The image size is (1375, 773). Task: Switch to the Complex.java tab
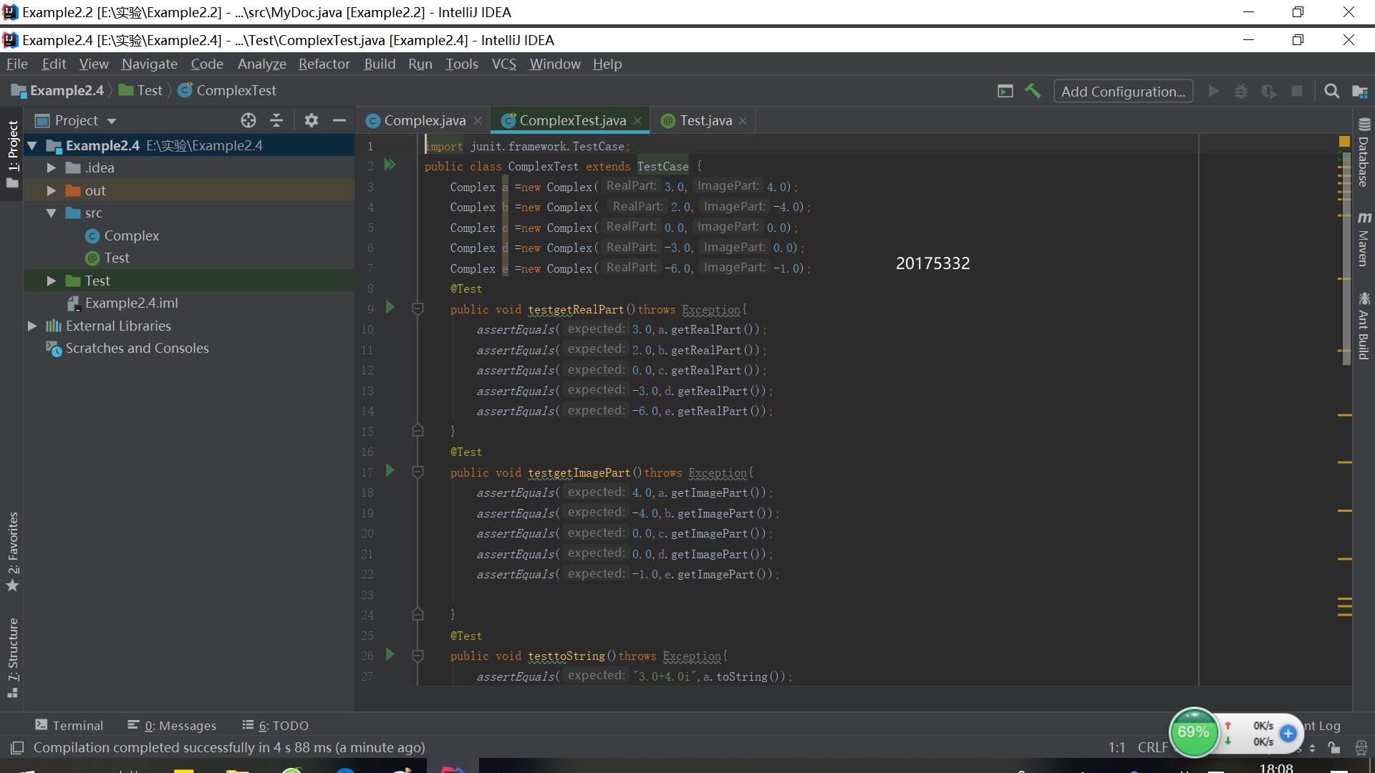pyautogui.click(x=424, y=120)
